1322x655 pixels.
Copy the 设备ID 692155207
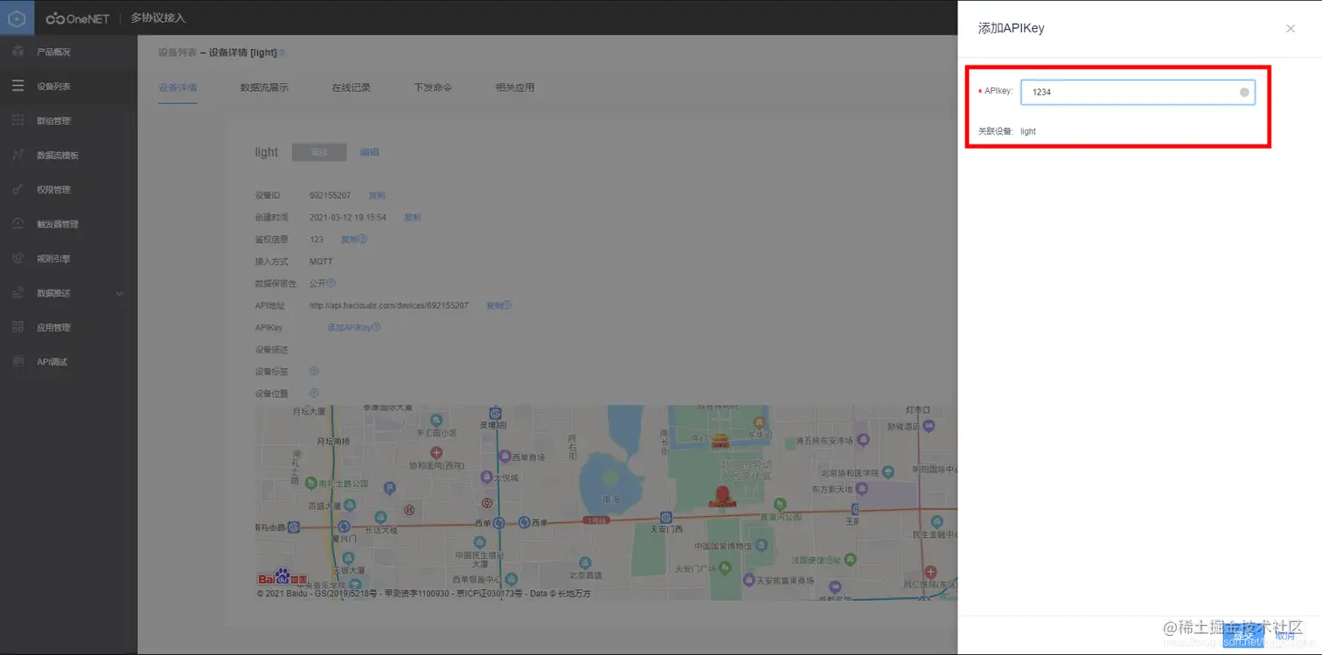tap(377, 195)
